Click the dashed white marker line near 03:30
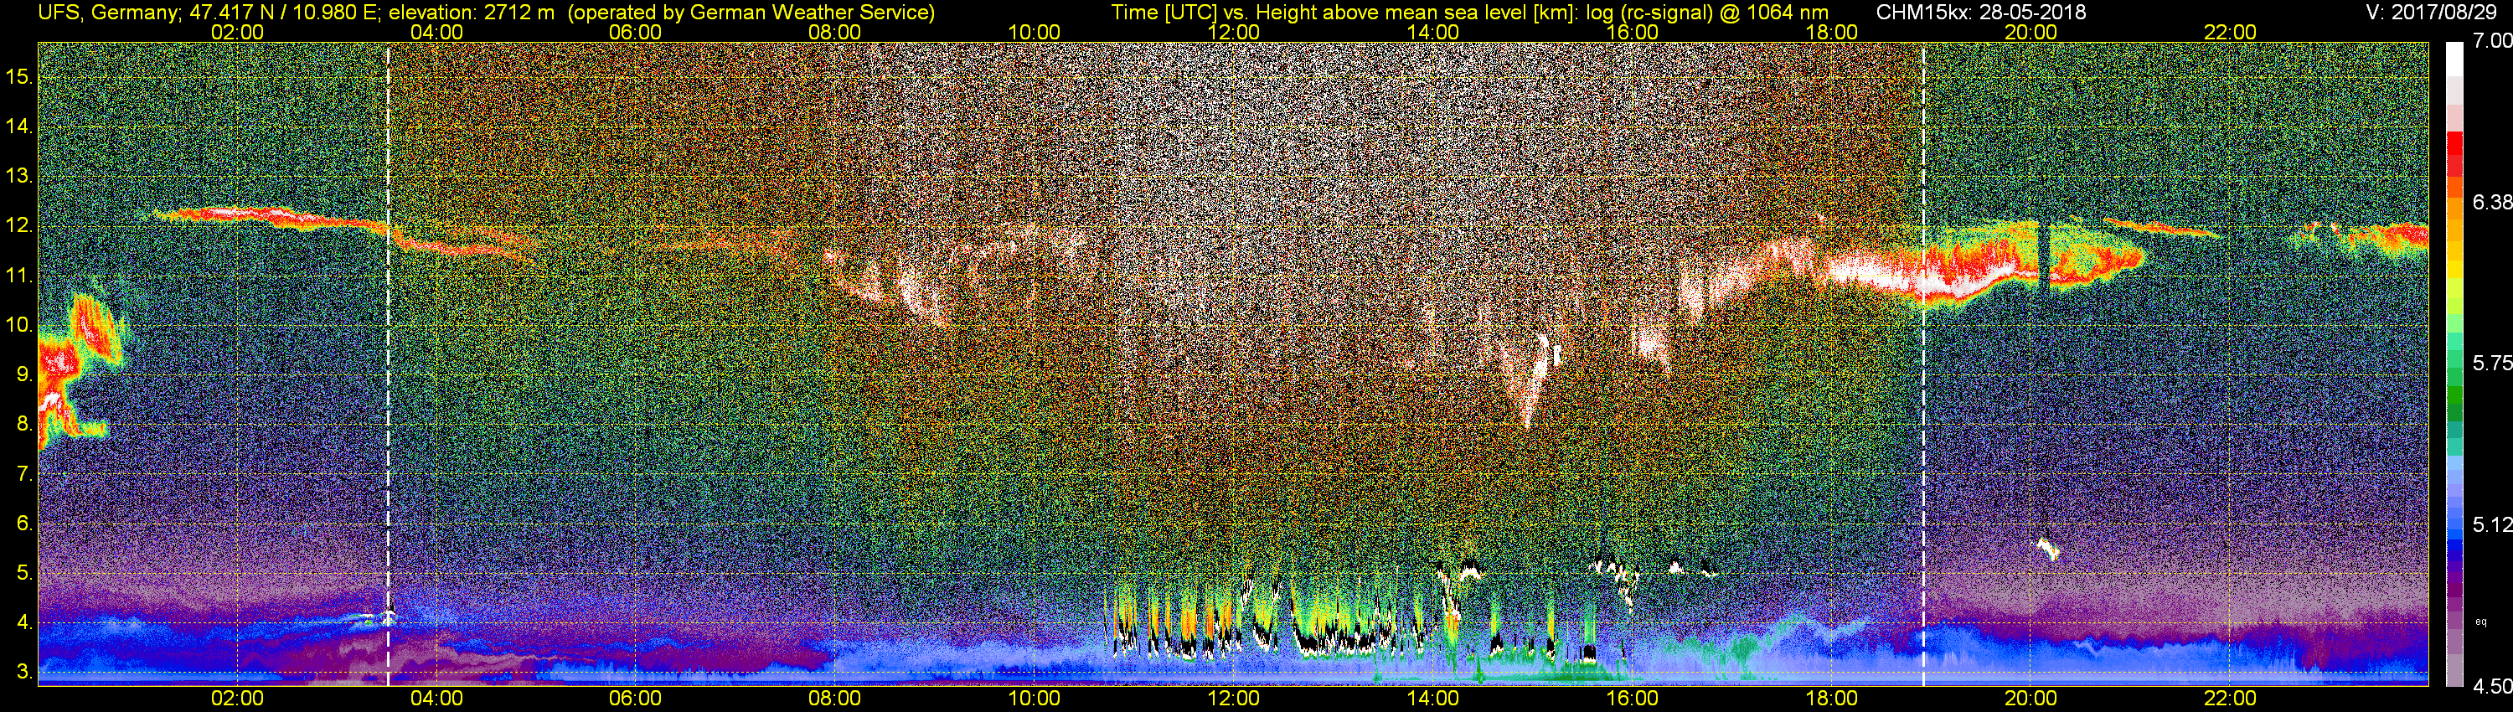2513x712 pixels. [x=389, y=364]
